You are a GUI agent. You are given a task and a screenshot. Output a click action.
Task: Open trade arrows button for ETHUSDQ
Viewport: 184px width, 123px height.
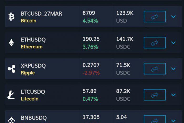[155, 43]
